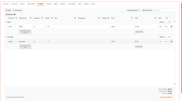Open the Calendar tab

click(86, 4)
